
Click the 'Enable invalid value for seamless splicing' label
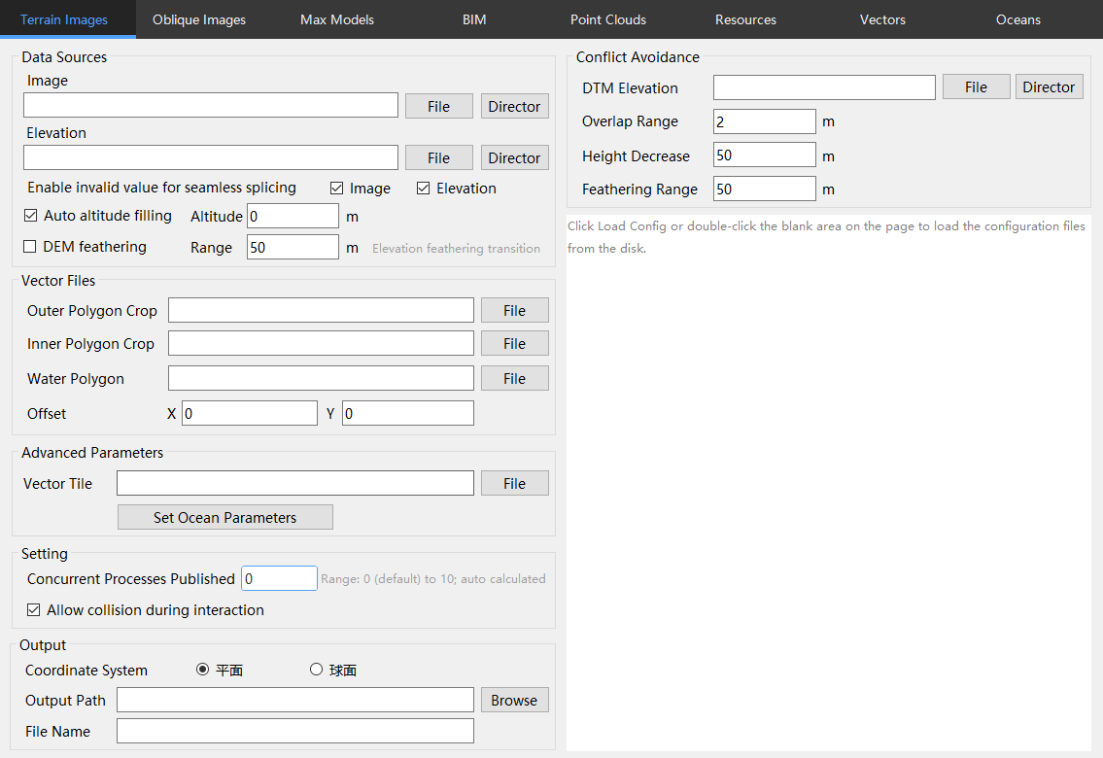pos(161,188)
